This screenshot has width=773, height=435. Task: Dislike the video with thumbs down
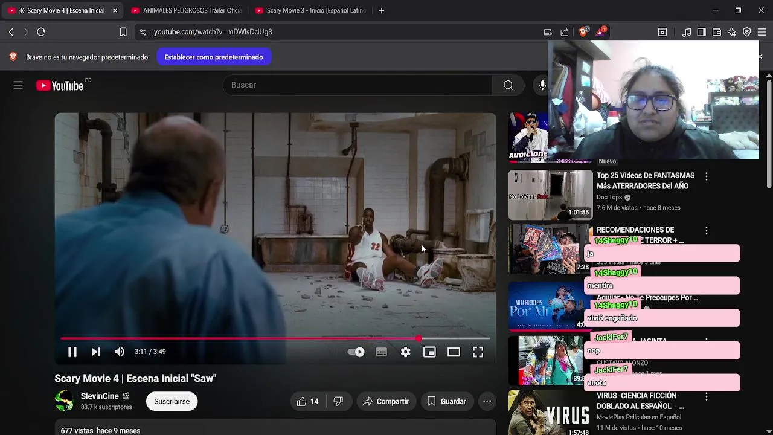338,401
